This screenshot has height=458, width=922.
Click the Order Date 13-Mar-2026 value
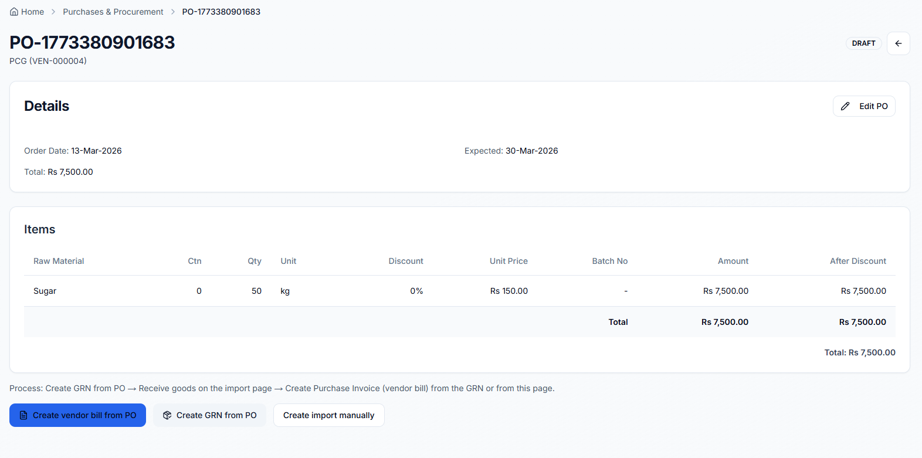[96, 151]
